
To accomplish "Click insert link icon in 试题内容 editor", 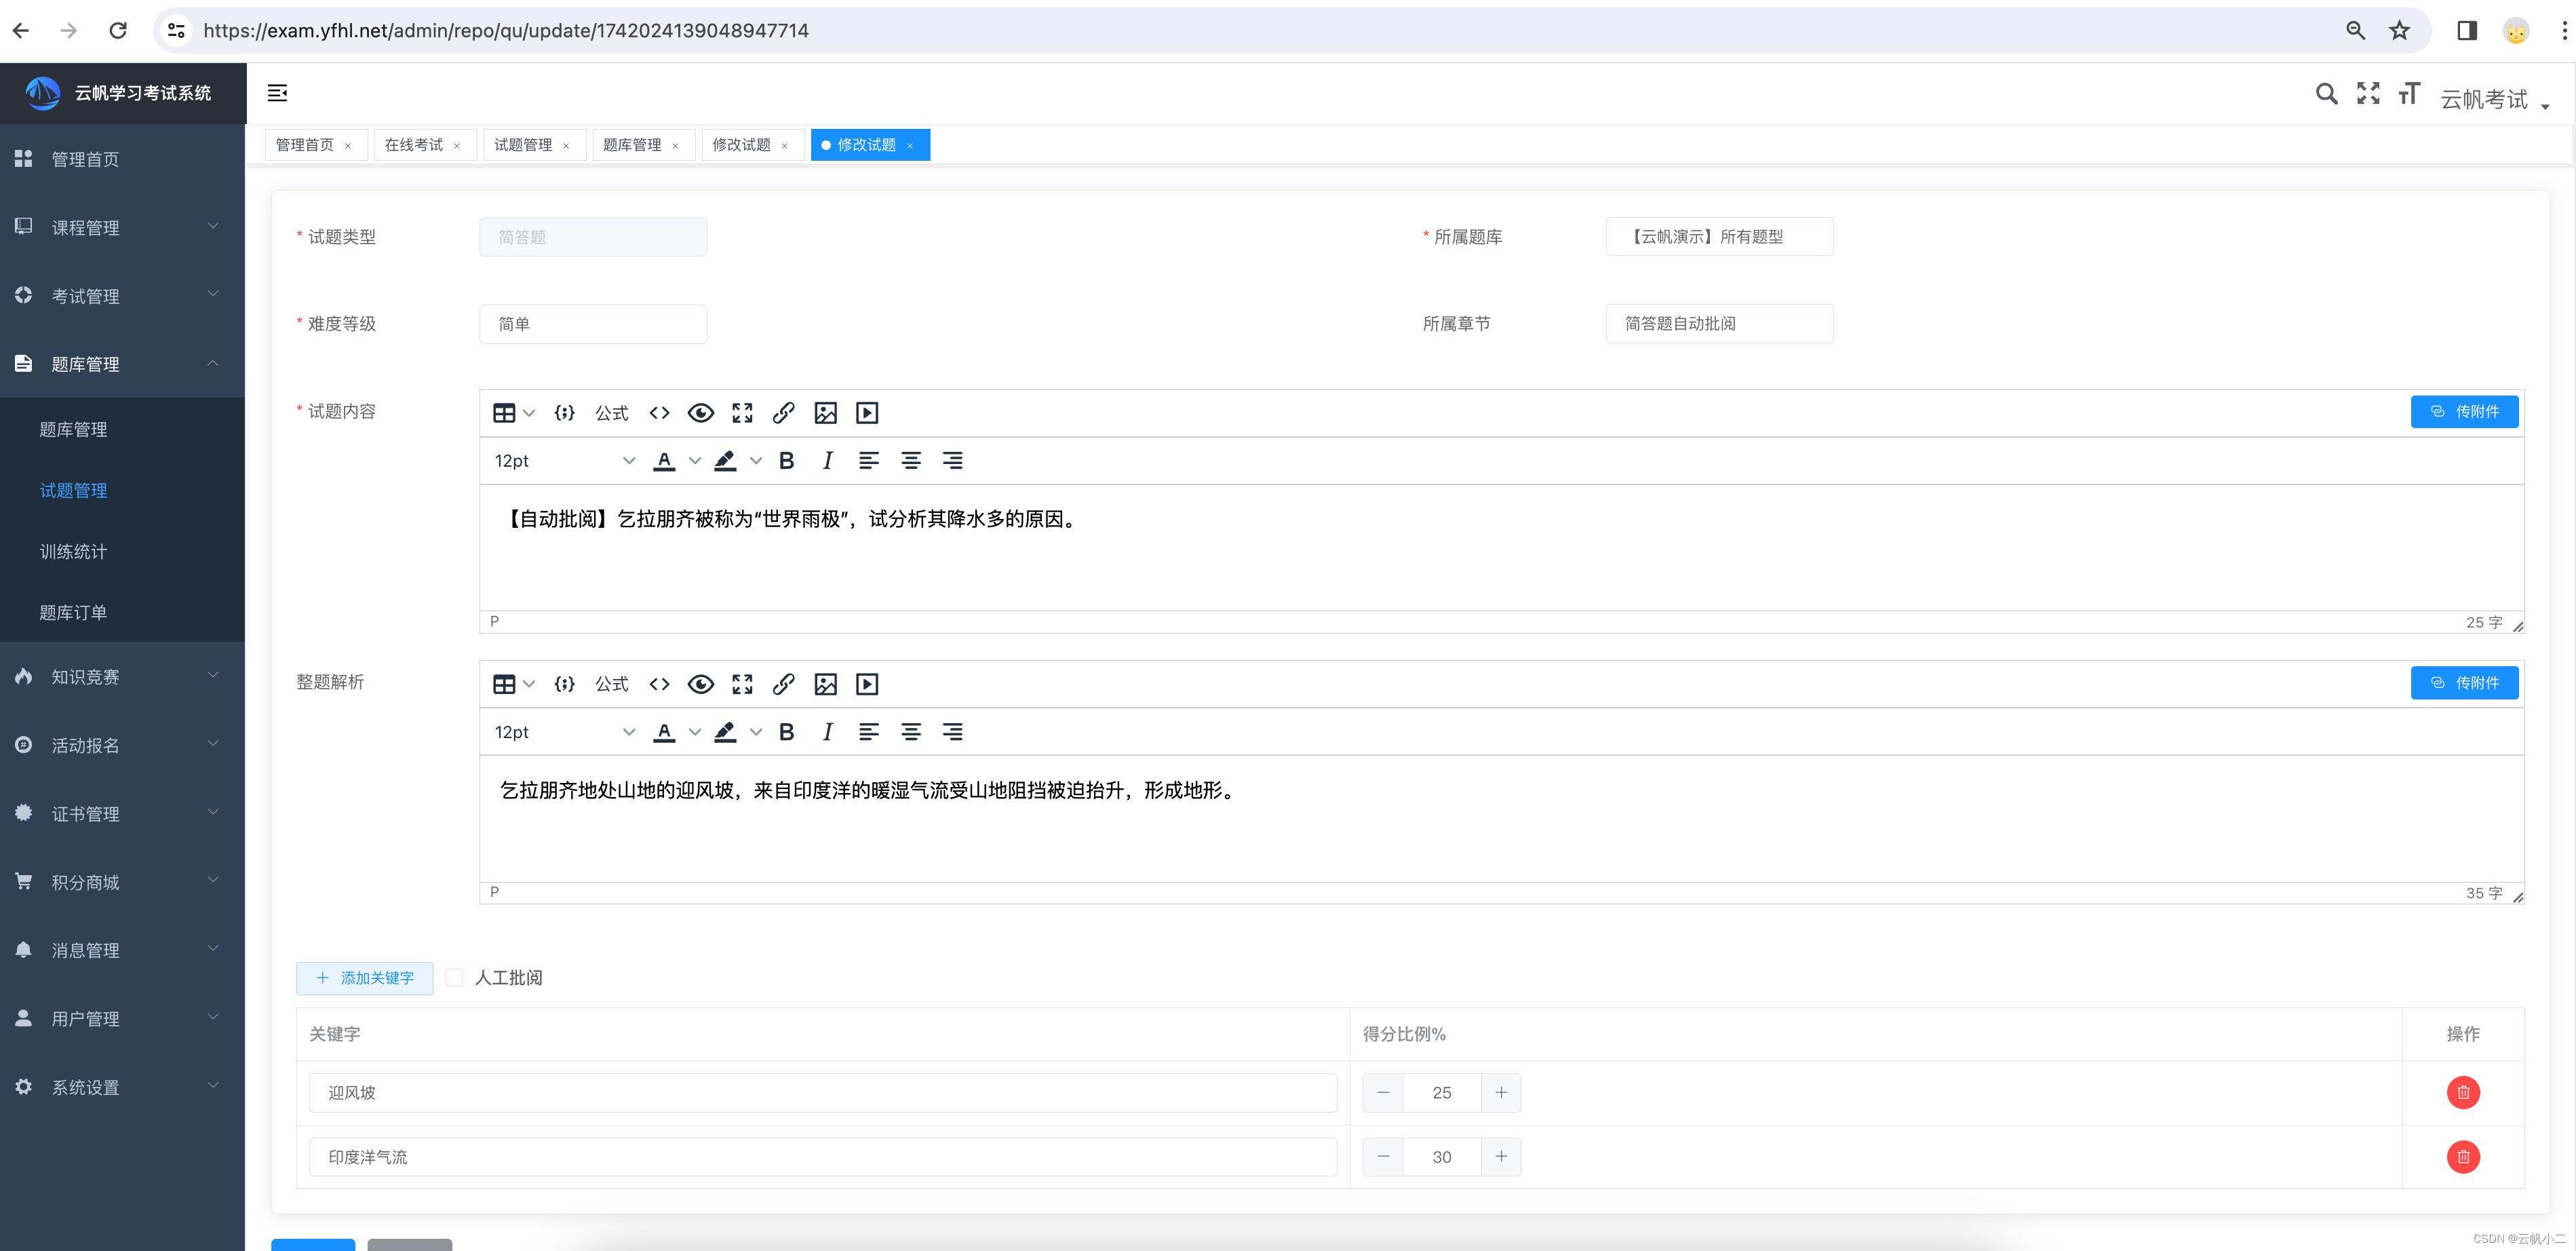I will [783, 413].
